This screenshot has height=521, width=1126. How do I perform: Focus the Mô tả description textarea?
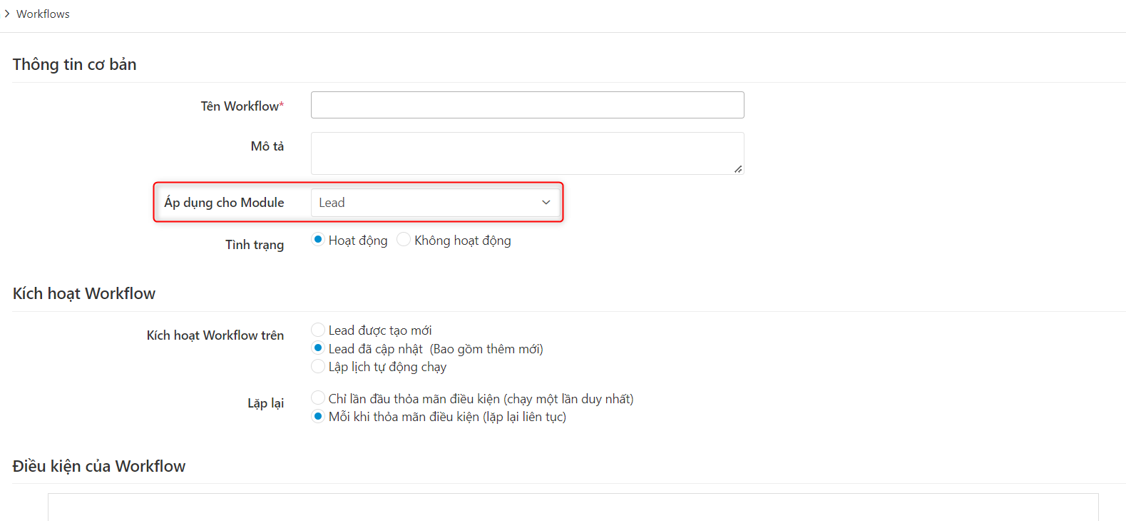[x=527, y=153]
